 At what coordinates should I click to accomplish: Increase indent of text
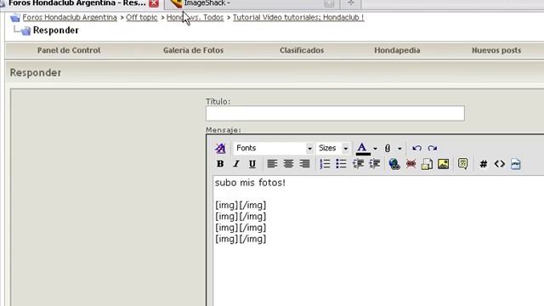point(374,164)
